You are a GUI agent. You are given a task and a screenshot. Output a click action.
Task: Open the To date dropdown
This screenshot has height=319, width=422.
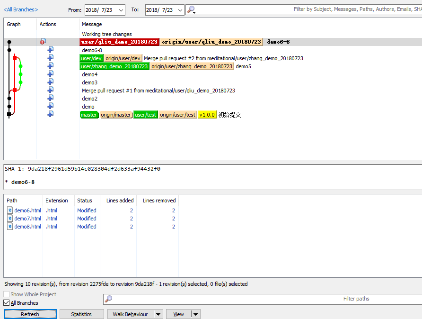pyautogui.click(x=179, y=10)
